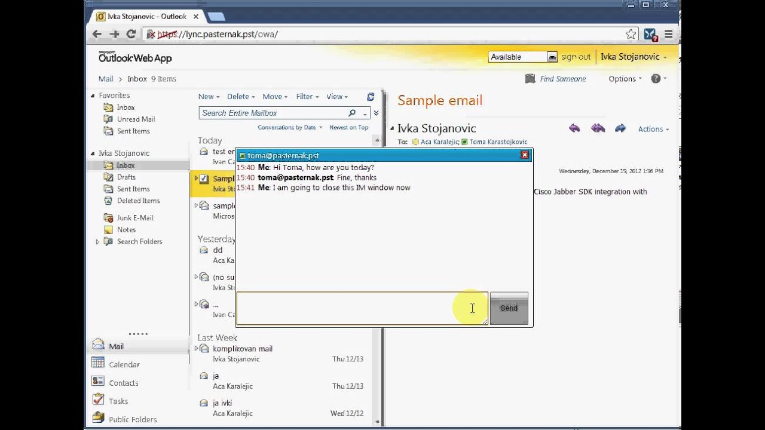
Task: Select the Notes folder
Action: click(126, 230)
